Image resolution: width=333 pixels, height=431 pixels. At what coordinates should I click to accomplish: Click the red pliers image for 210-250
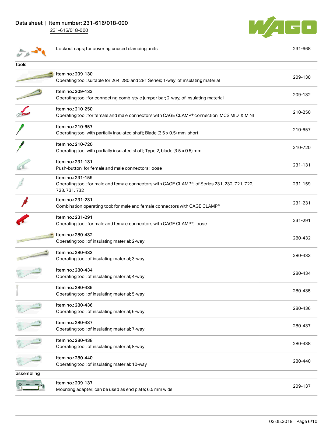pyautogui.click(x=23, y=112)
